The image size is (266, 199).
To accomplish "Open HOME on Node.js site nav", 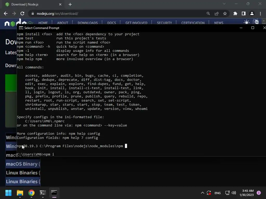I will coord(43,23).
